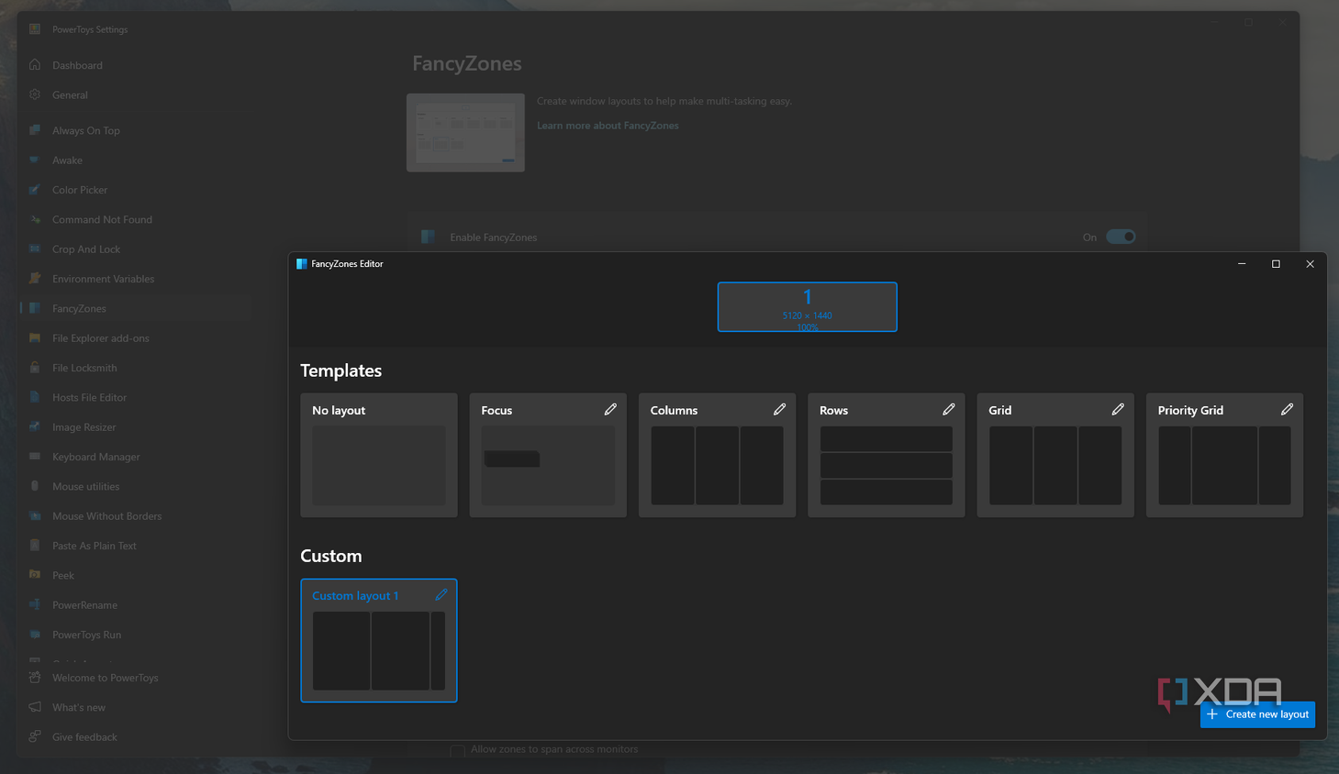
Task: Open Mouse Without Borders in sidebar
Action: pos(106,516)
